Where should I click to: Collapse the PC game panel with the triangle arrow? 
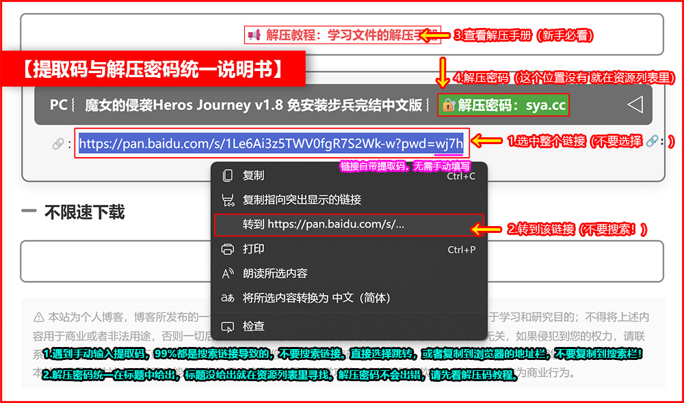(x=635, y=105)
